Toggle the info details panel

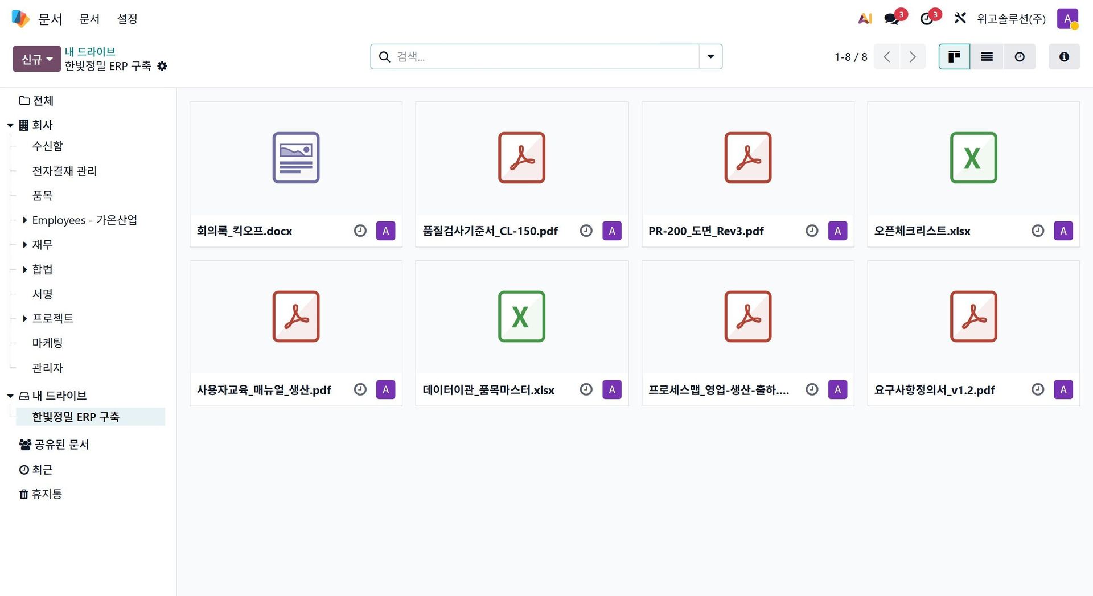point(1064,57)
